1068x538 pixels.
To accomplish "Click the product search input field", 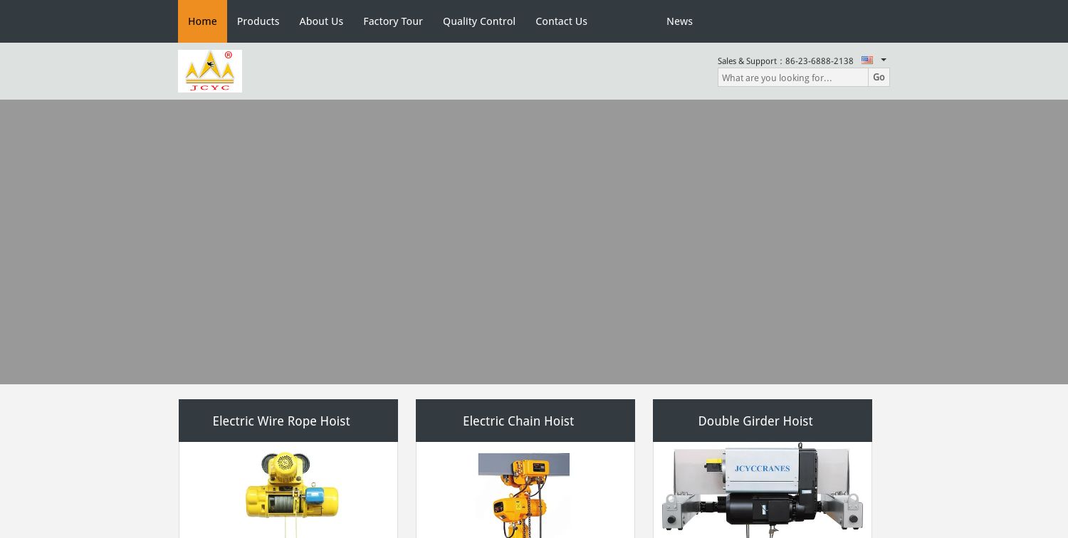I will click(790, 78).
